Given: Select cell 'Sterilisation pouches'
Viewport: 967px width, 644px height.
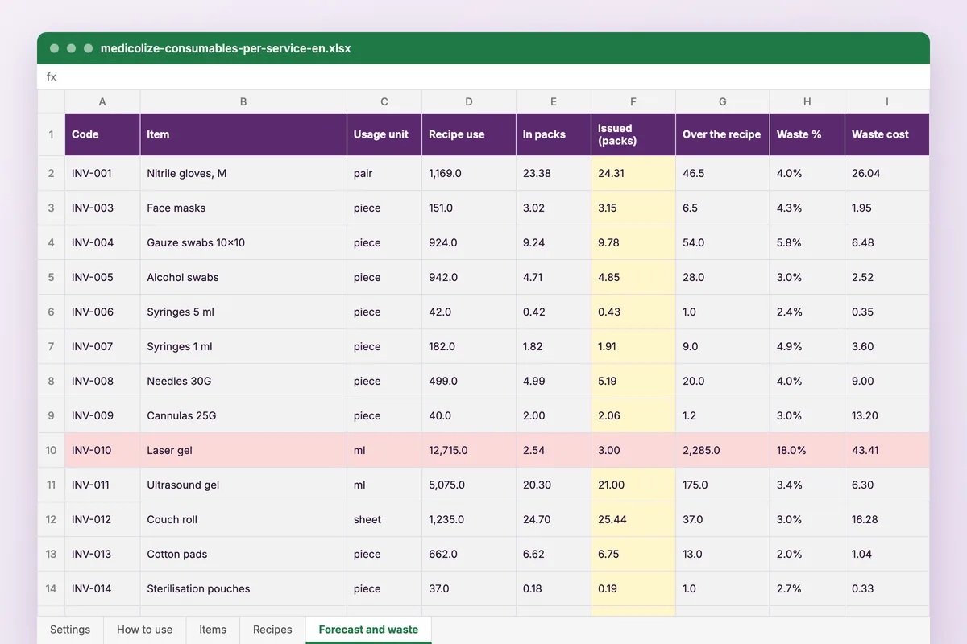Looking at the screenshot, I should 243,588.
